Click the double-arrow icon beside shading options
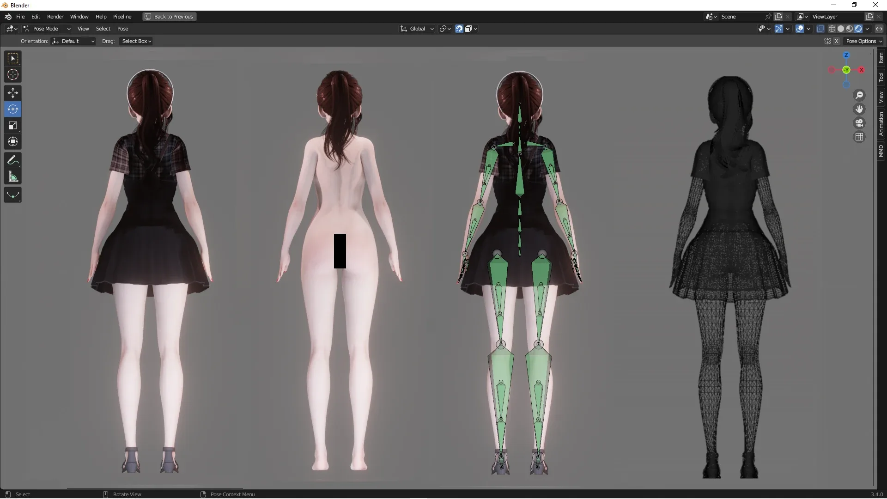Viewport: 887px width, 499px height. point(879,29)
